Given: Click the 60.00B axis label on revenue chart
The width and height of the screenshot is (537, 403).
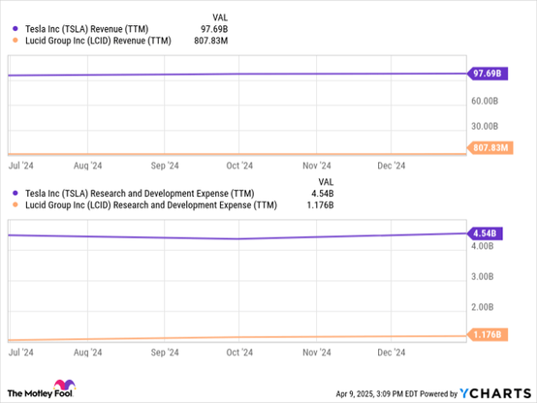Looking at the screenshot, I should (x=485, y=101).
